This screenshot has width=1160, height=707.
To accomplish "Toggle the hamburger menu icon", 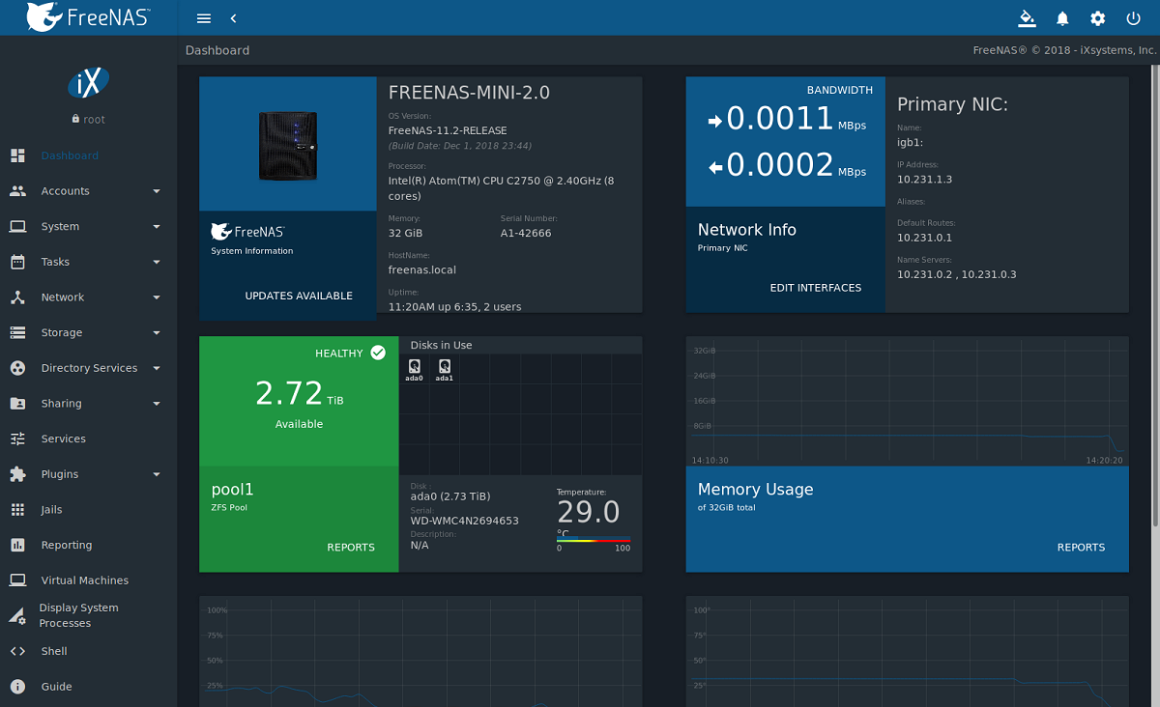I will coord(203,18).
